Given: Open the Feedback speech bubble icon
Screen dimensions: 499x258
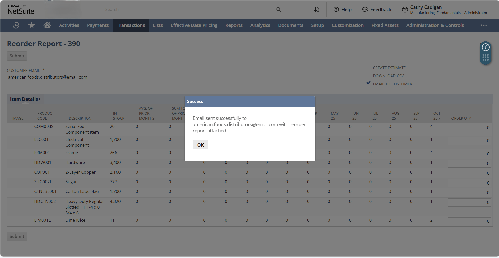Looking at the screenshot, I should point(365,10).
